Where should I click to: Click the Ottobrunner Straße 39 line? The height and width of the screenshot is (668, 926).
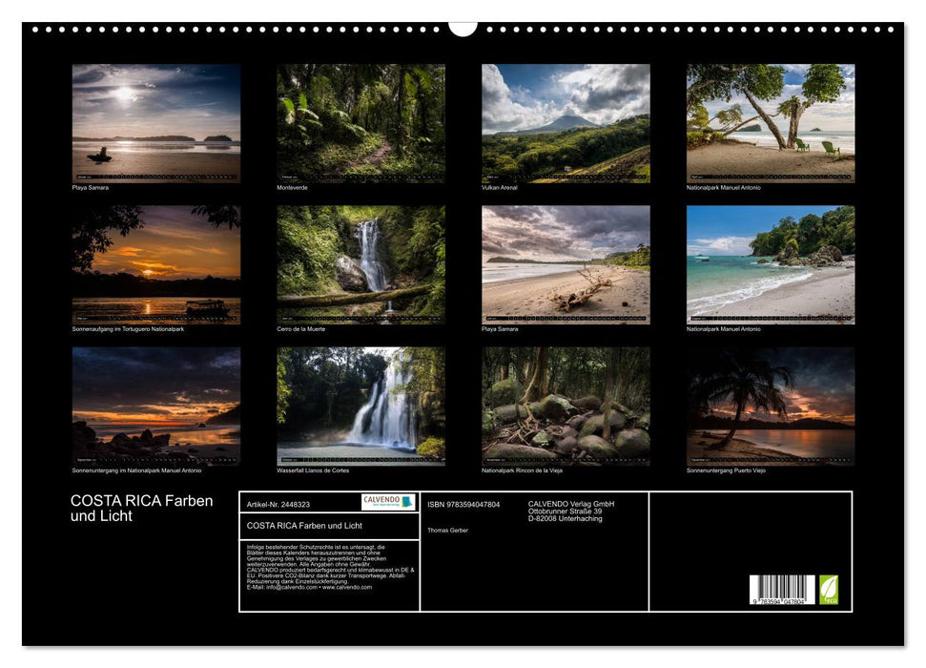[566, 511]
